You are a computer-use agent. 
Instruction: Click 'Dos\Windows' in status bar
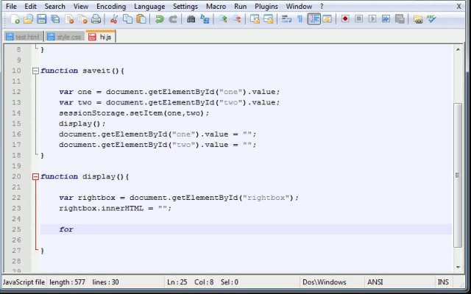[324, 282]
